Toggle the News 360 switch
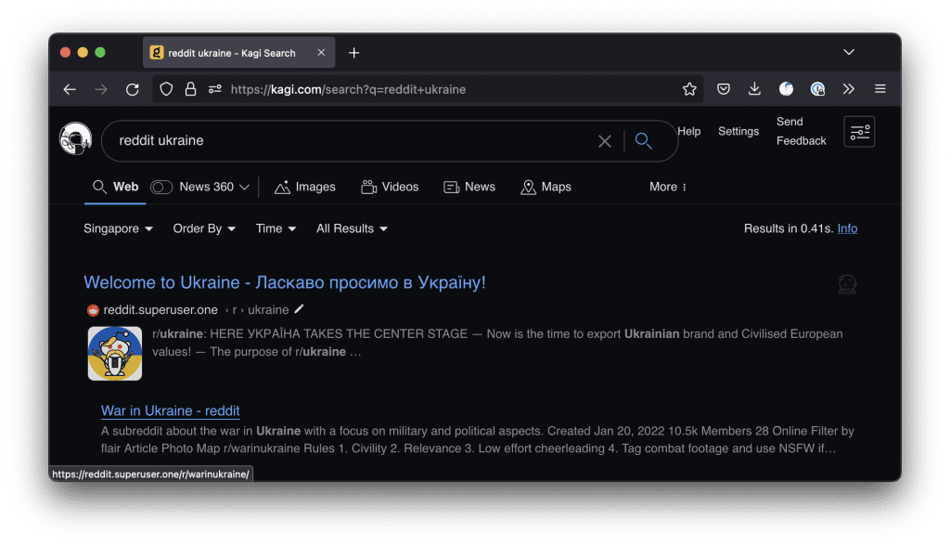The image size is (950, 546). click(161, 187)
